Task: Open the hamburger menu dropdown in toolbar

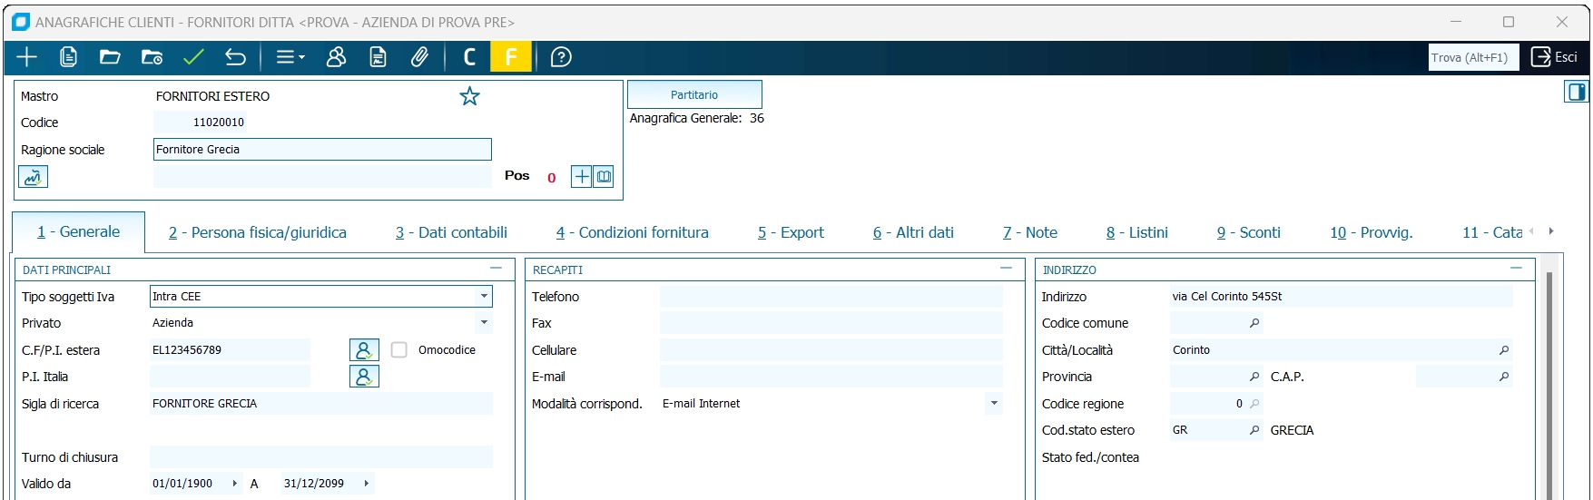Action: point(290,57)
